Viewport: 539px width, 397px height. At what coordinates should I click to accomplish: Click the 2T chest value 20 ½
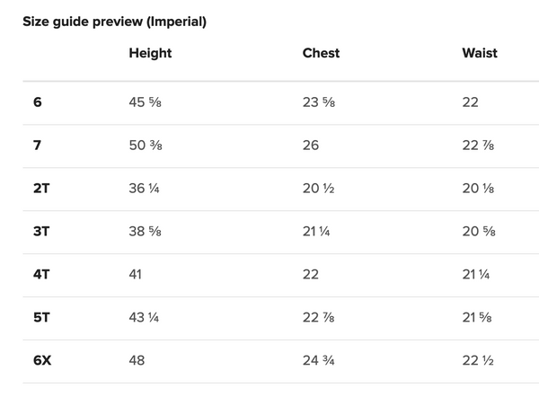(318, 189)
